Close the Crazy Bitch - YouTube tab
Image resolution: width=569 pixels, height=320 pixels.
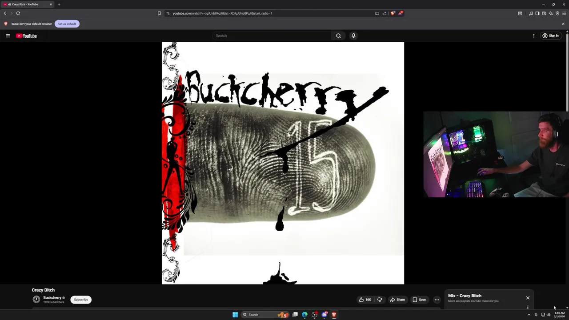(51, 4)
